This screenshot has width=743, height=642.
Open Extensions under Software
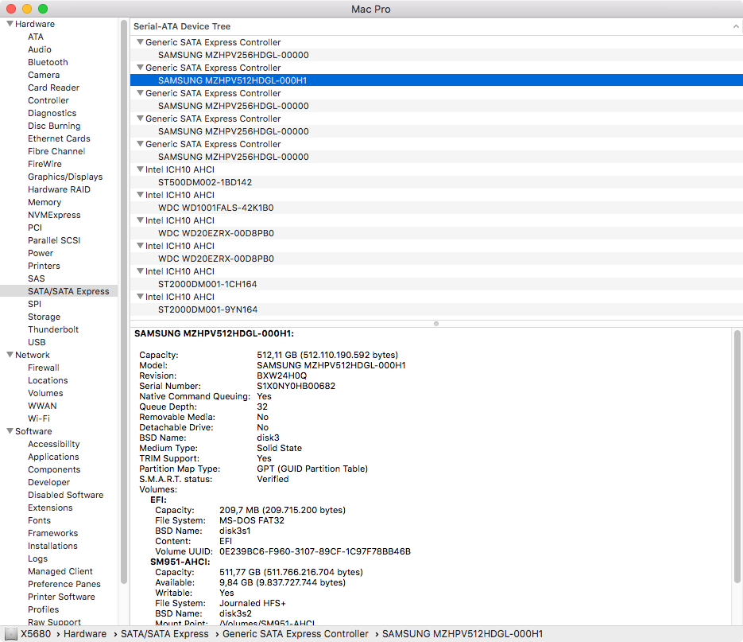pos(50,508)
